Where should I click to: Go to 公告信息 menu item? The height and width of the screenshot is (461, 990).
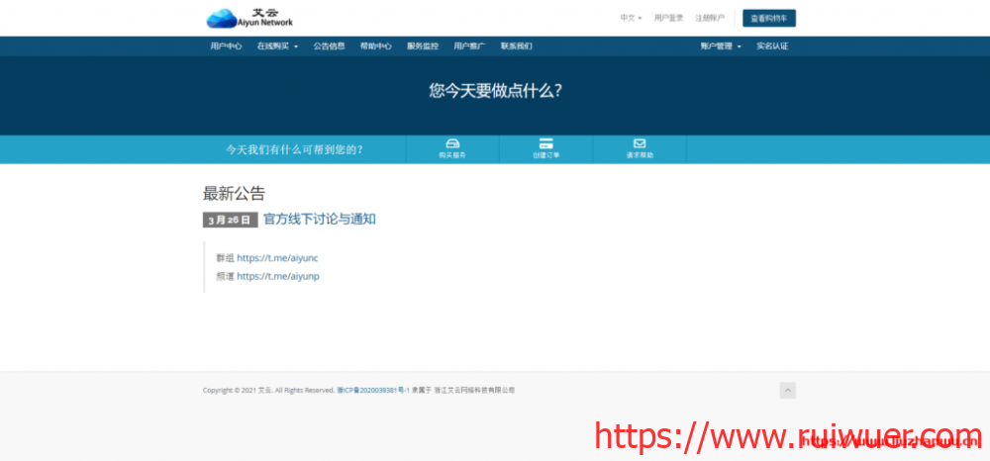click(329, 46)
